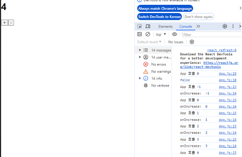Open DevTools settings gear icon
This screenshot has height=157, width=242.
pyautogui.click(x=225, y=26)
